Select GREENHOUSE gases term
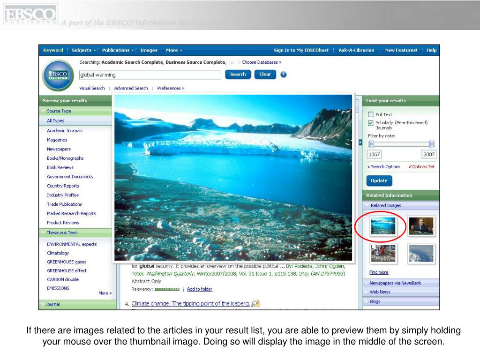480x360 pixels. click(67, 262)
